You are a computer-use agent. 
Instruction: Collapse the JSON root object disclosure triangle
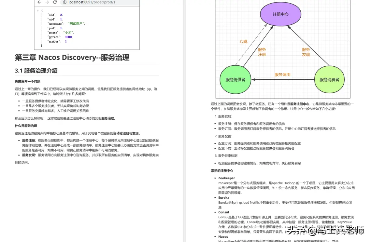pyautogui.click(x=38, y=10)
